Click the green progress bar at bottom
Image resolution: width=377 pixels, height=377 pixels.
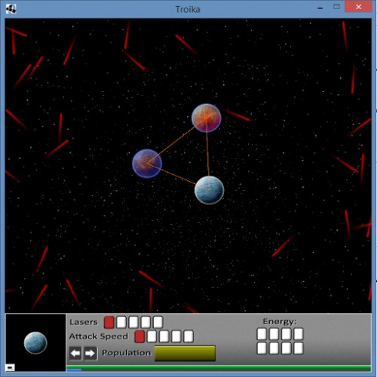[x=219, y=368]
